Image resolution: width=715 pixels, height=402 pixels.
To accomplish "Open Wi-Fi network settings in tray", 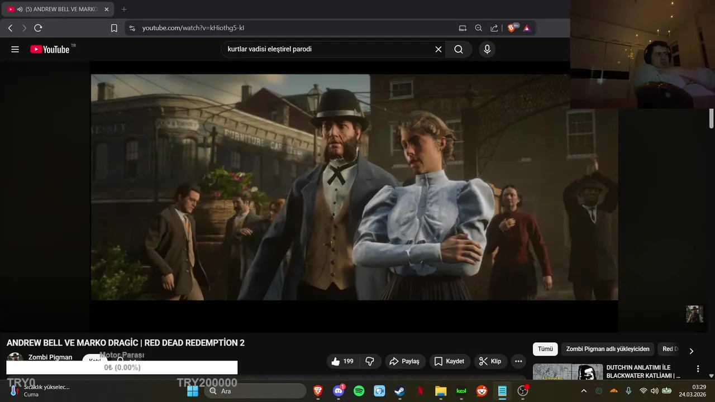I will [x=643, y=391].
